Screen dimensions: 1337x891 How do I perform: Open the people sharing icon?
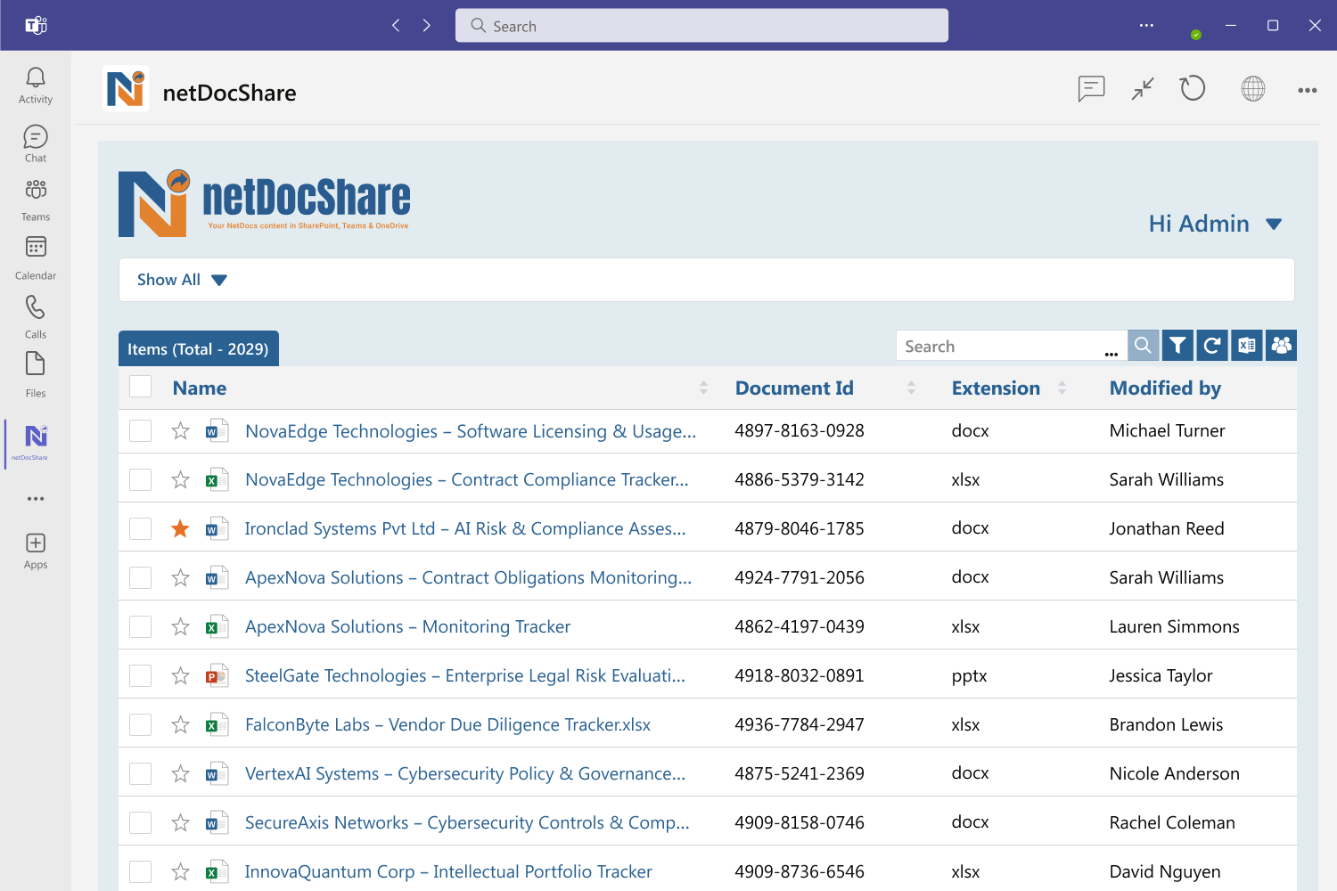(x=1281, y=345)
